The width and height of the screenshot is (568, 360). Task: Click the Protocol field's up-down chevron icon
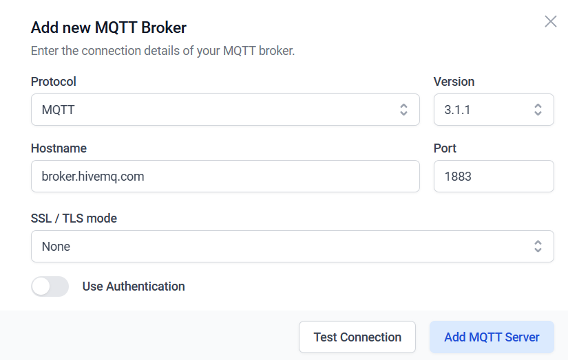(403, 109)
